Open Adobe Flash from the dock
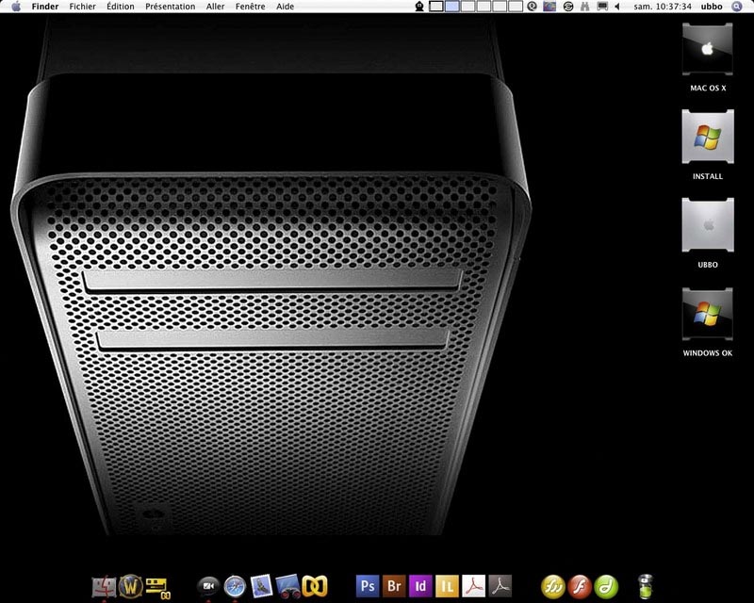 580,587
